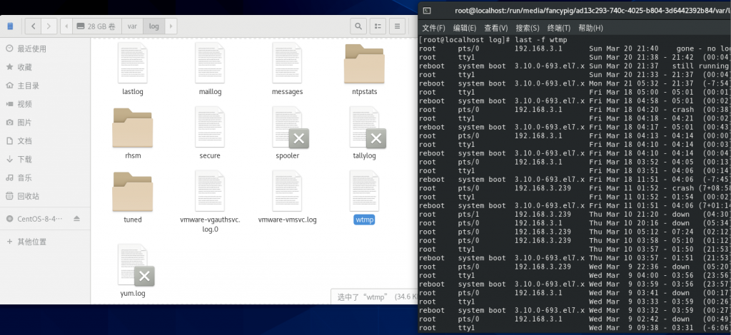
Task: Open the terminal 帮助(H) menu
Action: pyautogui.click(x=590, y=28)
